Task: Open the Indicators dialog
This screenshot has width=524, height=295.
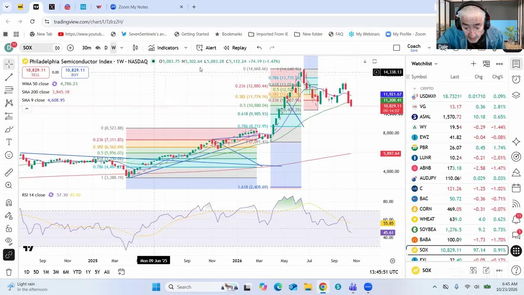Action: click(163, 48)
